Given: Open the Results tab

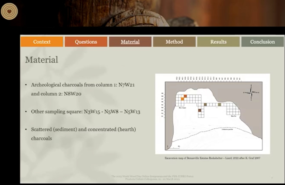Looking at the screenshot, I should click(x=218, y=42).
